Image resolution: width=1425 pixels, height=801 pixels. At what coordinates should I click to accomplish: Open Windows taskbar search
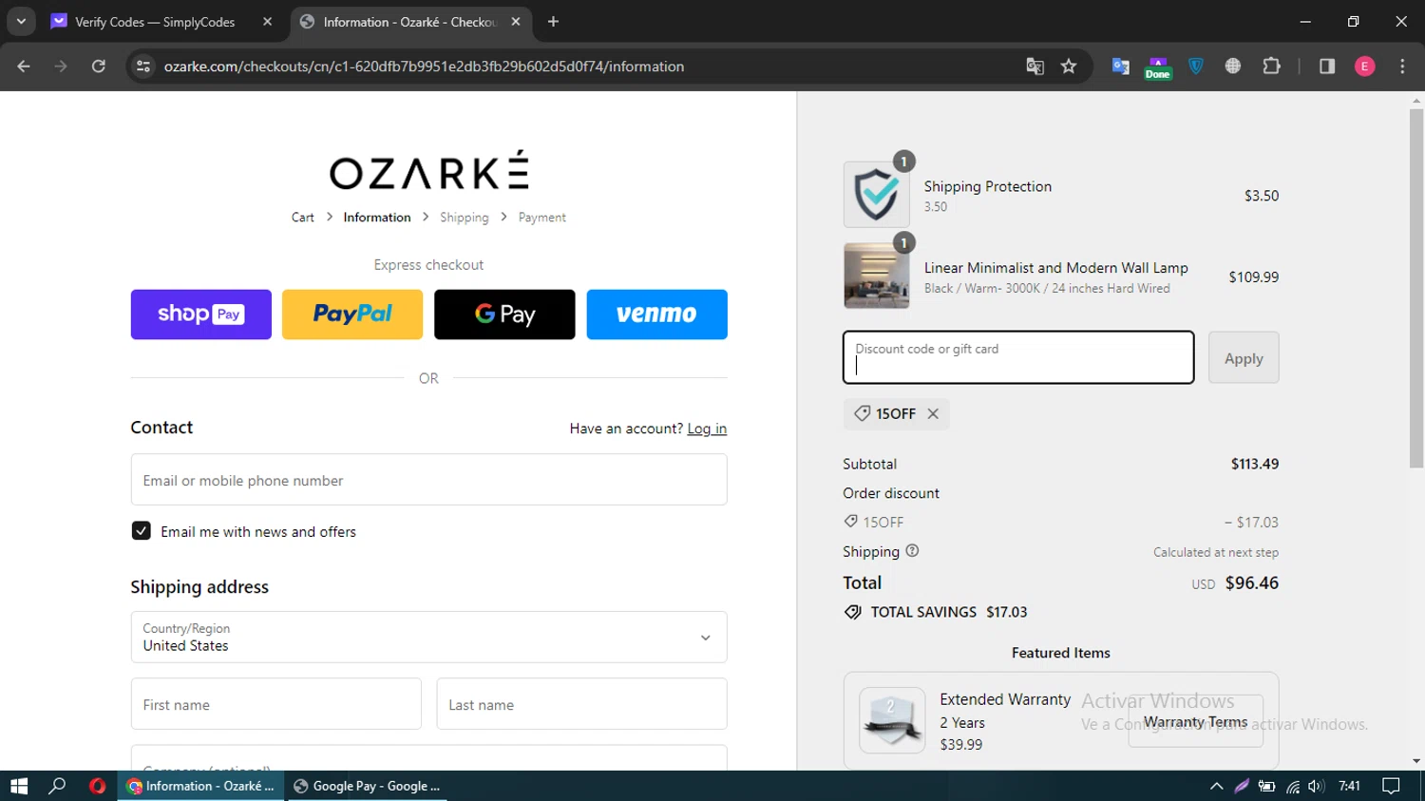[x=57, y=786]
